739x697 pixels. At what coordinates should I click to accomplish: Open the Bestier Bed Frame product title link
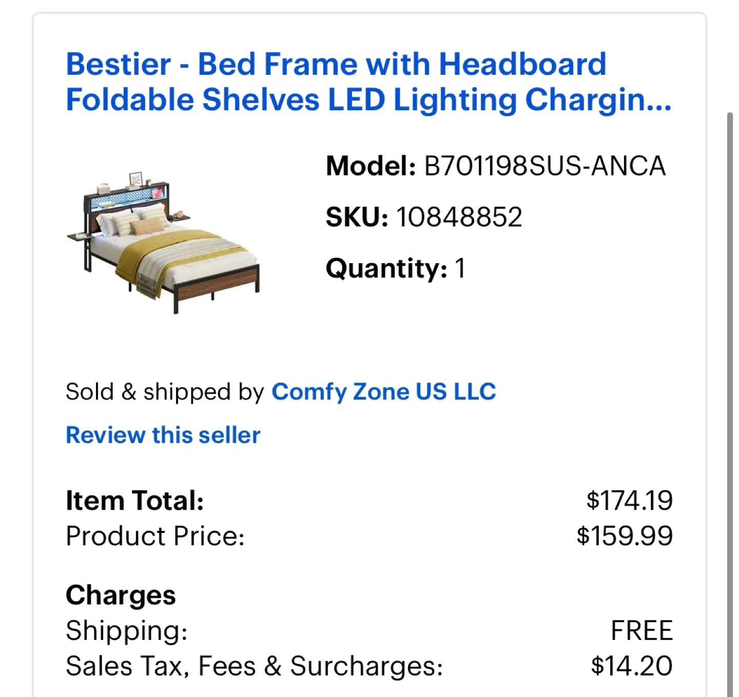tap(368, 82)
